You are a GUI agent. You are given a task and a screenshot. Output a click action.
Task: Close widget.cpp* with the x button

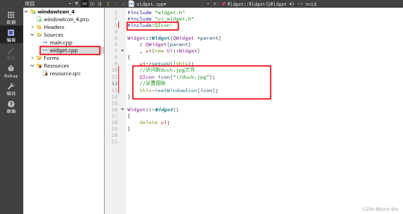(x=215, y=4)
